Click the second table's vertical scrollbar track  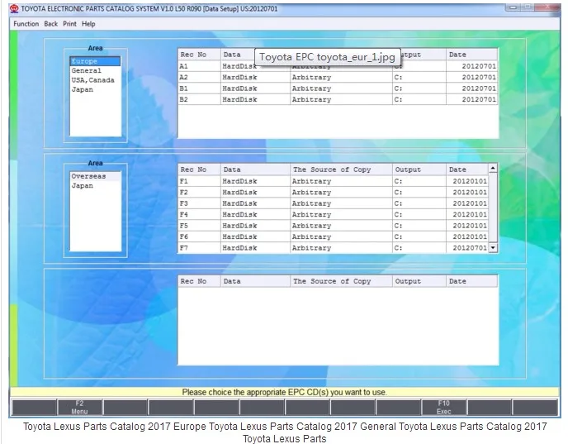pos(493,208)
